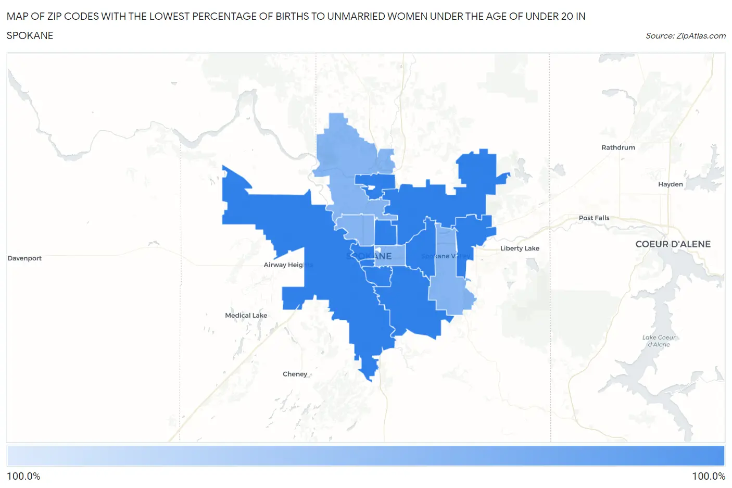Click the Rathdrum map label
The width and height of the screenshot is (732, 488).
pos(618,147)
